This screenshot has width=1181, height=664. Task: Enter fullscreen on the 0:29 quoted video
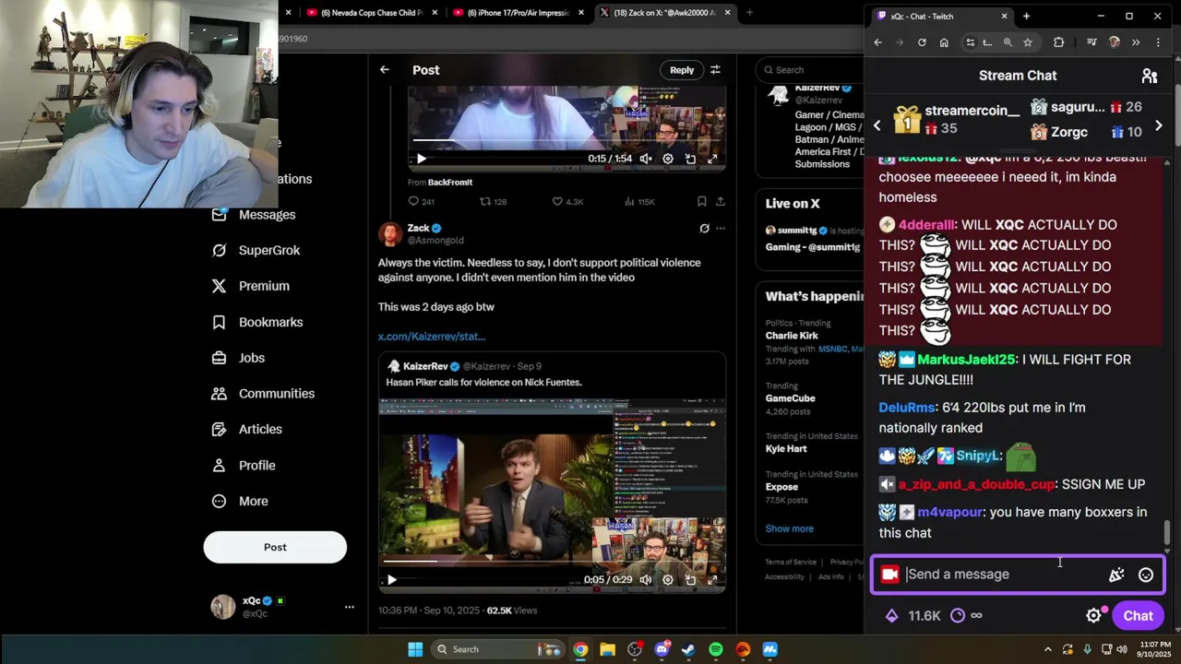point(712,580)
